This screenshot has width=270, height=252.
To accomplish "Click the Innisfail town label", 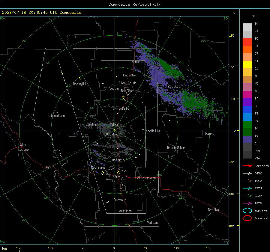I will tap(121, 108).
